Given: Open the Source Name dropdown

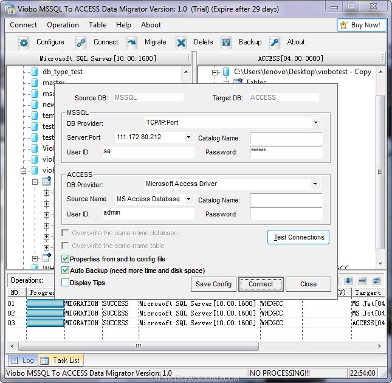Looking at the screenshot, I should 189,199.
